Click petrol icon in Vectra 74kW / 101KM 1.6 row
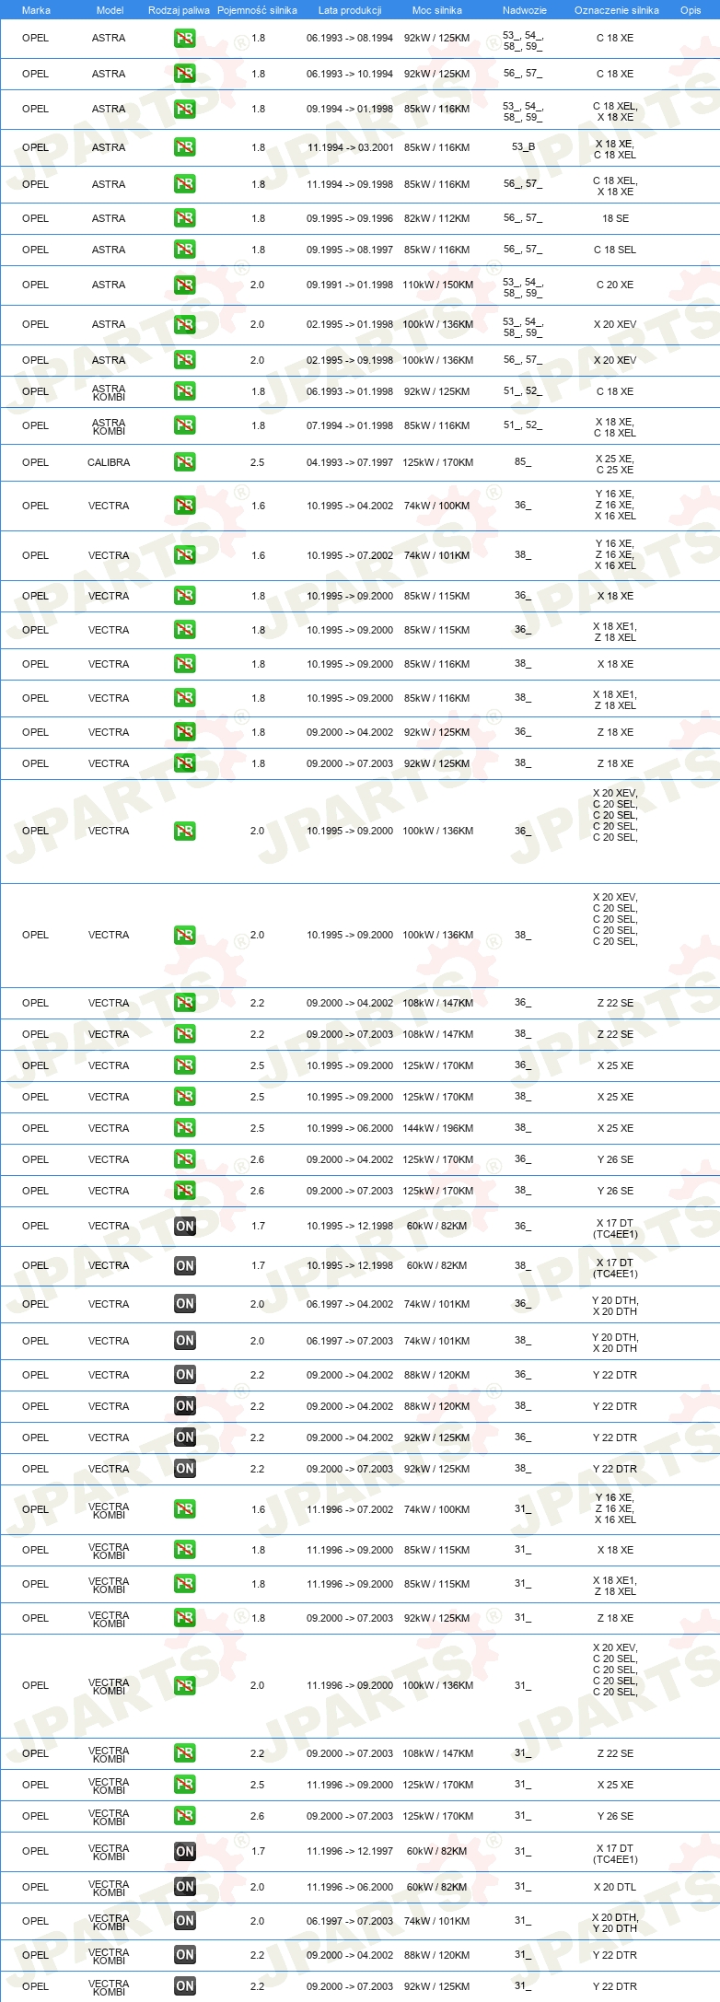Image resolution: width=720 pixels, height=2002 pixels. (184, 555)
